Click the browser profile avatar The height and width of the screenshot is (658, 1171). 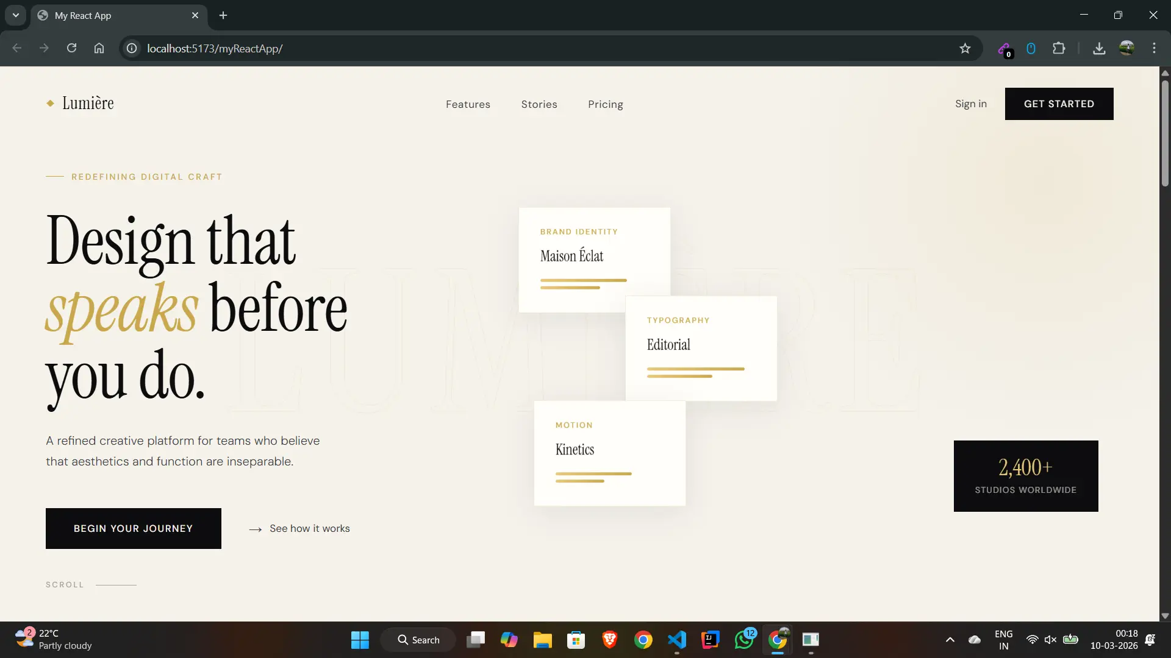pos(1128,48)
